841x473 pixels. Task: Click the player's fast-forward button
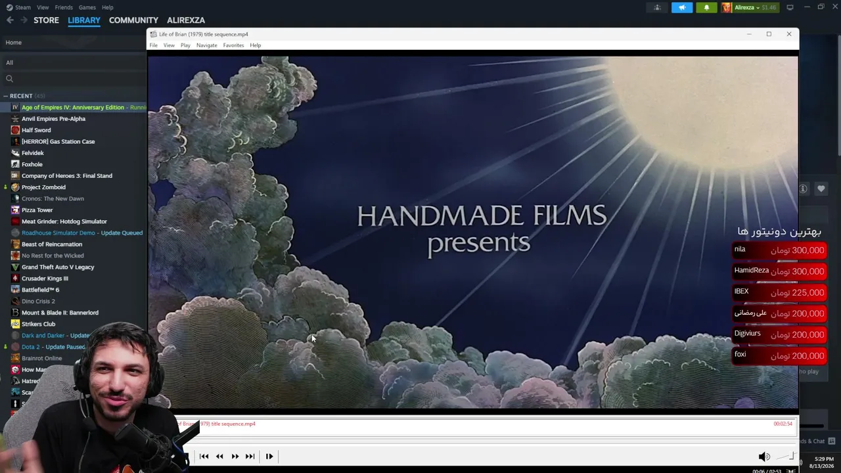click(235, 457)
